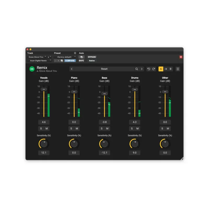Viewport: 209px width, 209px height.
Task: Click the Piano sensitivity value field
Action: 74,153
